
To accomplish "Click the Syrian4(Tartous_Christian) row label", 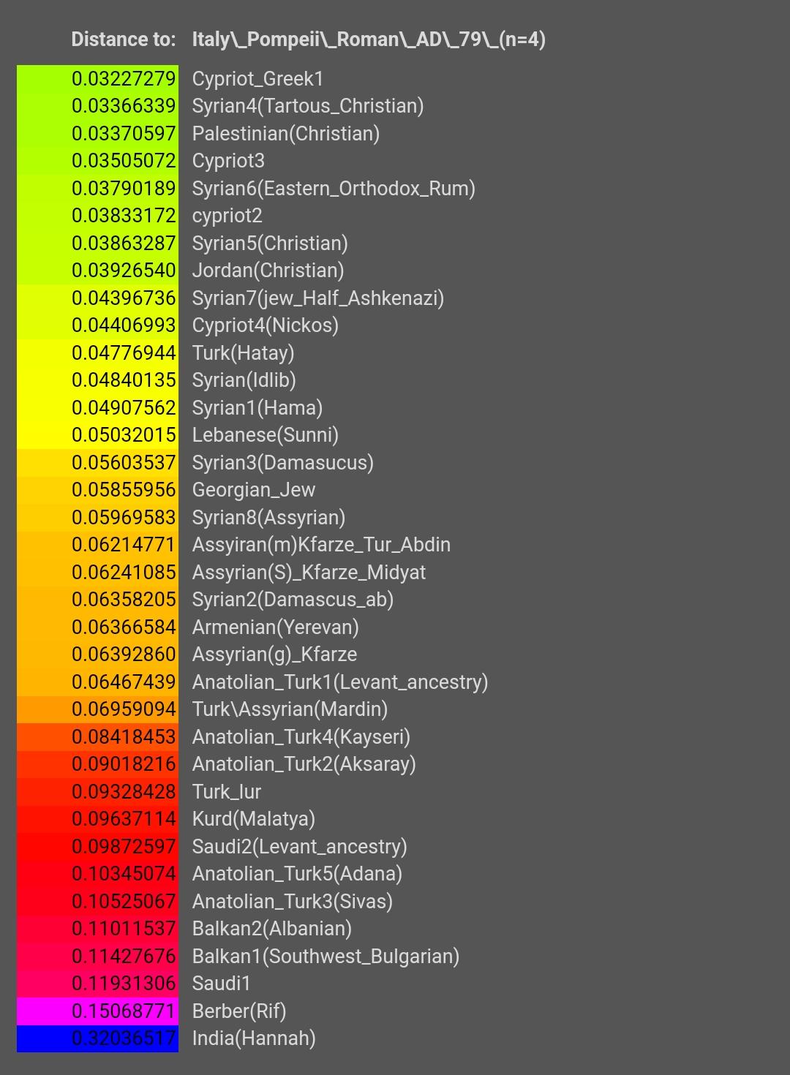I will 308,106.
